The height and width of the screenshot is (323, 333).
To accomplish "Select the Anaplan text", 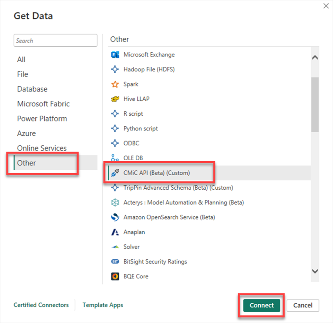I will pyautogui.click(x=134, y=232).
